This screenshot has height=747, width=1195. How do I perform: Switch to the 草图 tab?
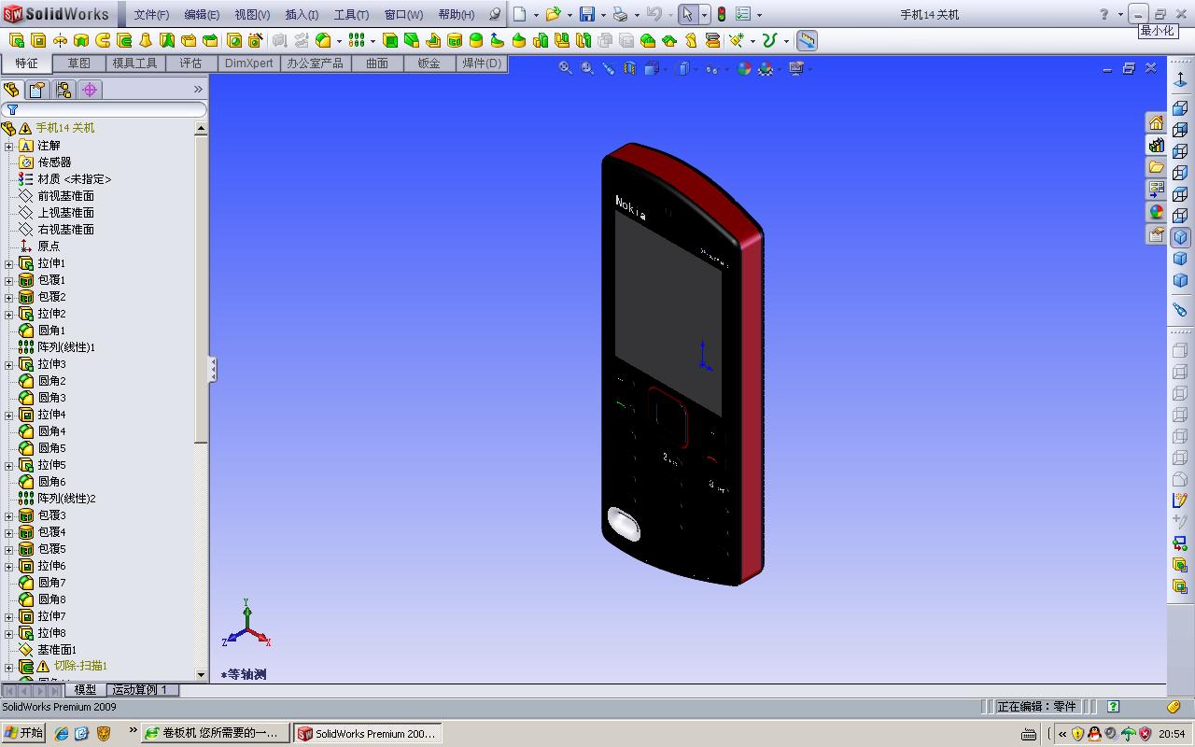79,63
